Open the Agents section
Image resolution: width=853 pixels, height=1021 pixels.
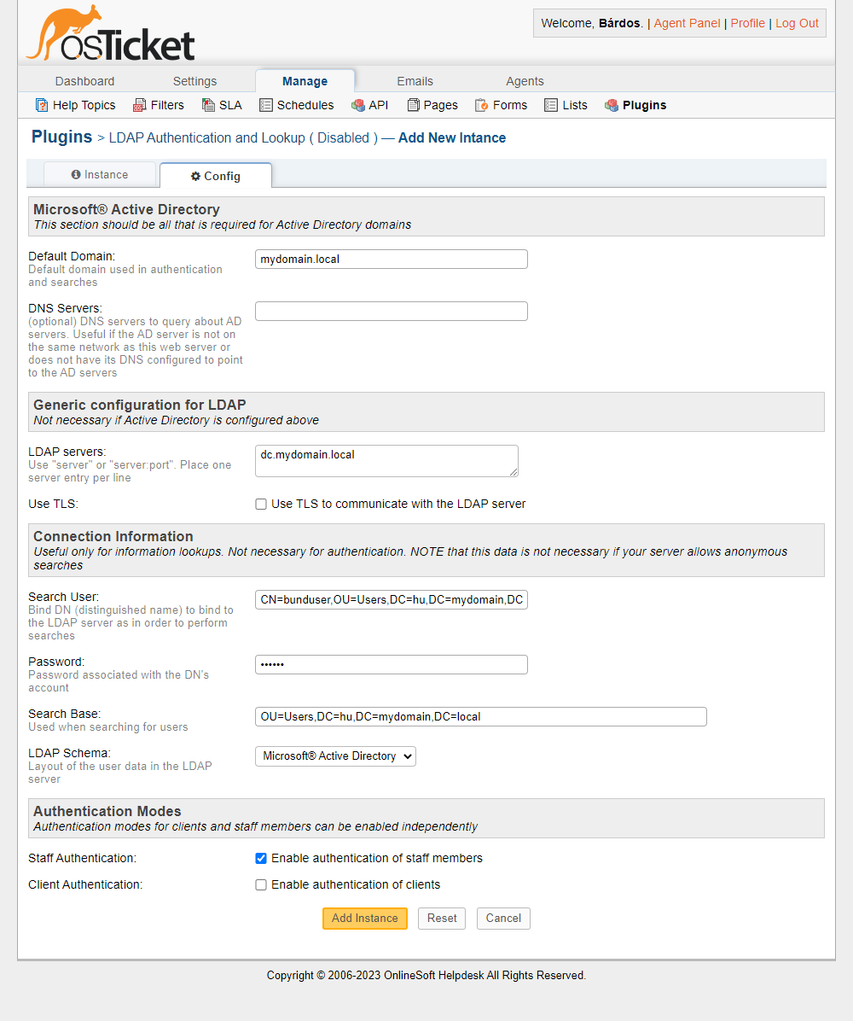(525, 80)
